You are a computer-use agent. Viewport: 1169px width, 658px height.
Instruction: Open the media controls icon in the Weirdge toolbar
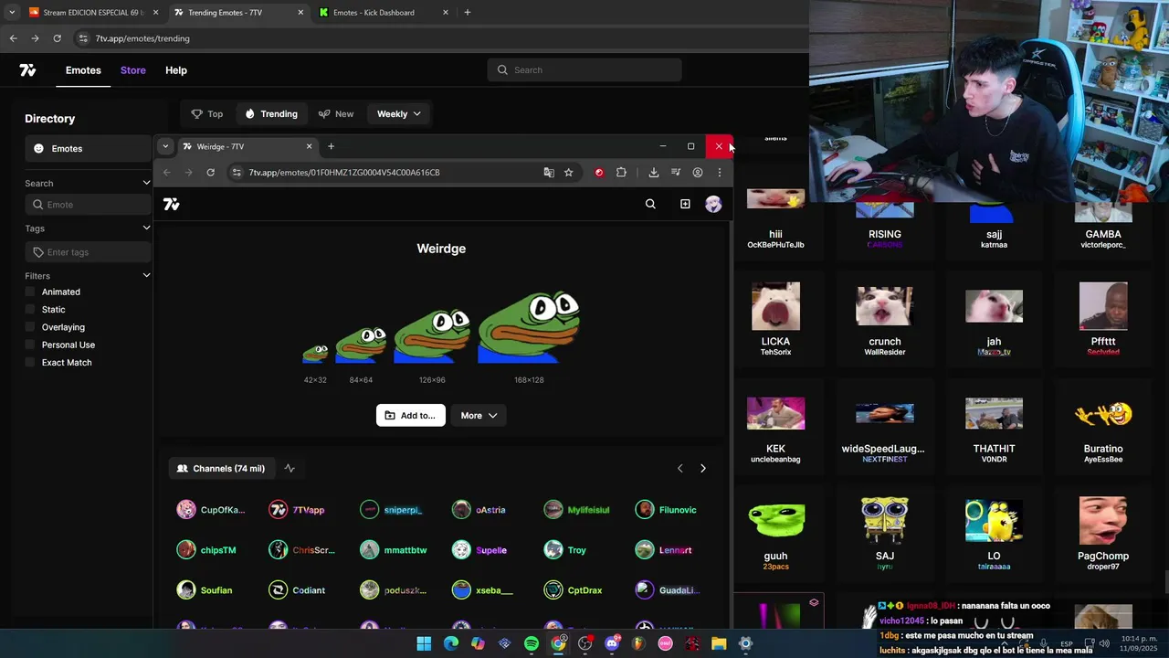pos(676,172)
